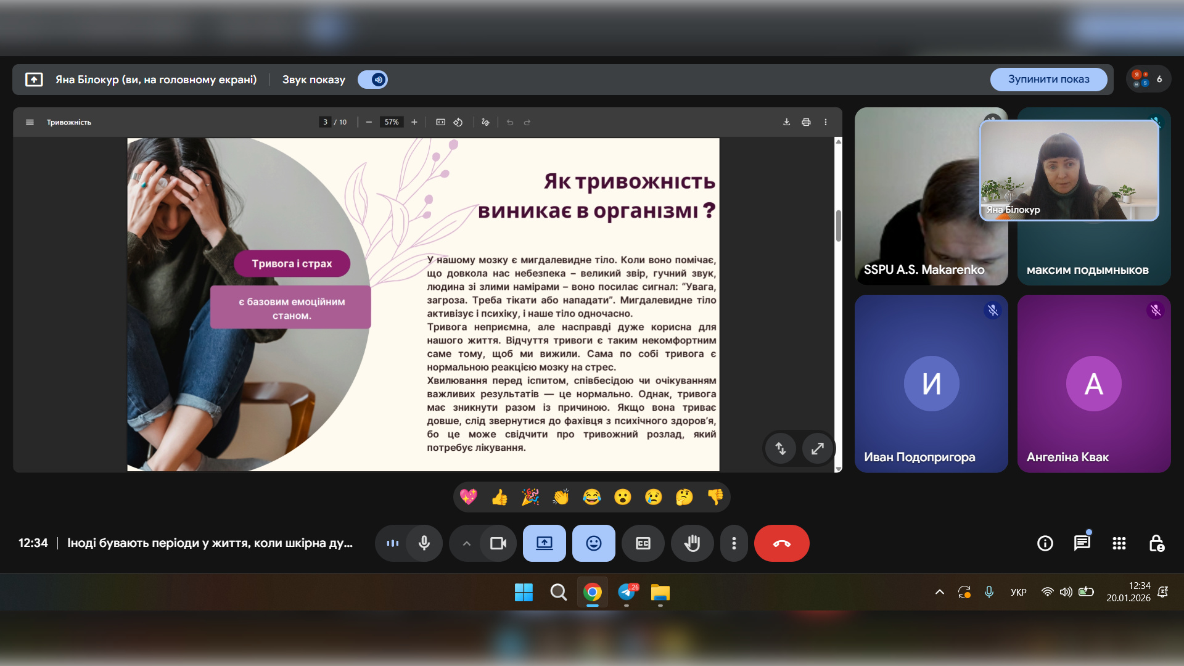
Task: Expand video settings chevron arrow
Action: pyautogui.click(x=467, y=543)
